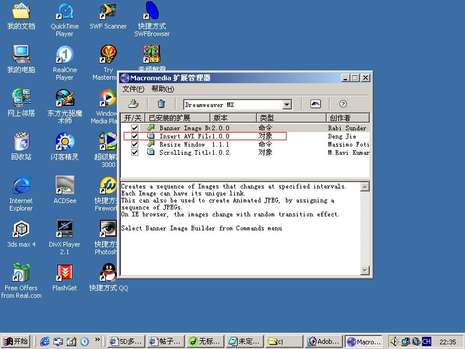Screen dimensions: 465x349
Task: Select the 东方光驱魔术师 desktop shortcut
Action: click(x=65, y=106)
